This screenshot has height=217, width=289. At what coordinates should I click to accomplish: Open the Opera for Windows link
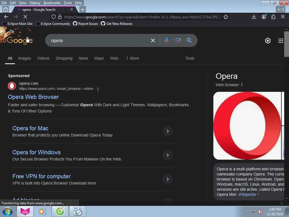[36, 152]
